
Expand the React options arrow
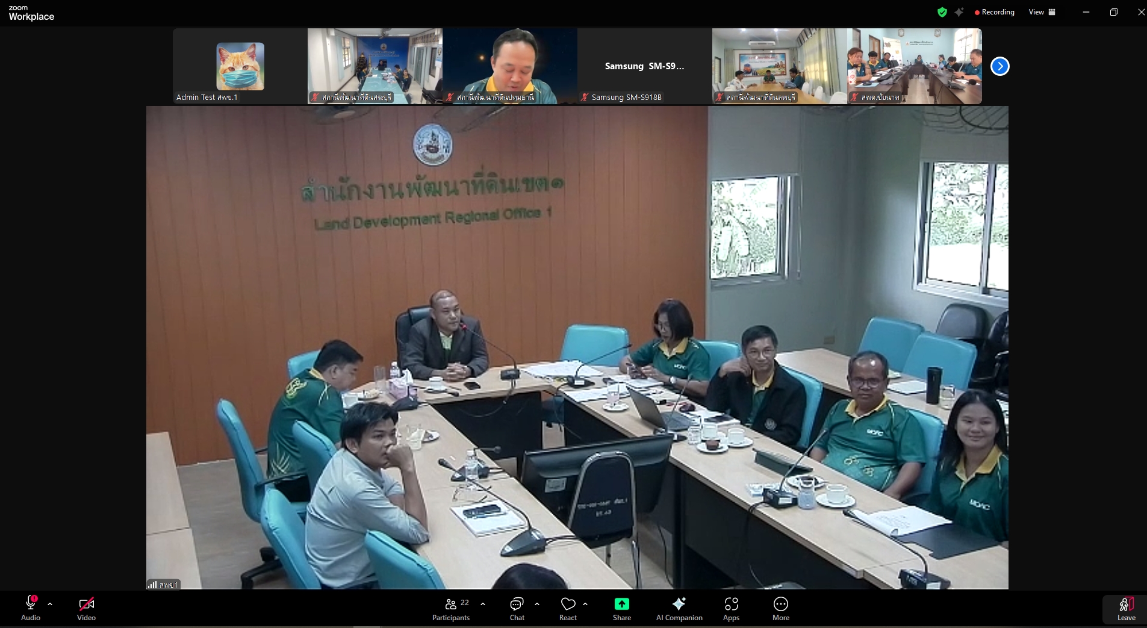click(x=585, y=604)
